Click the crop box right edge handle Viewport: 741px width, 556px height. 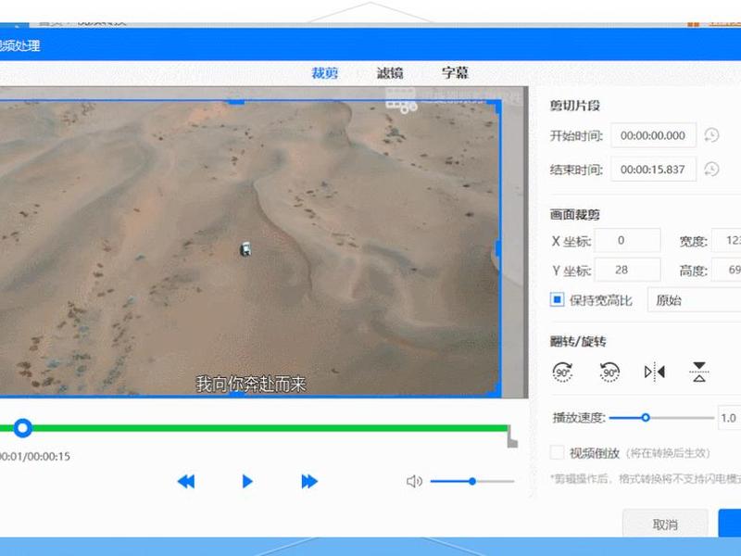(x=498, y=248)
